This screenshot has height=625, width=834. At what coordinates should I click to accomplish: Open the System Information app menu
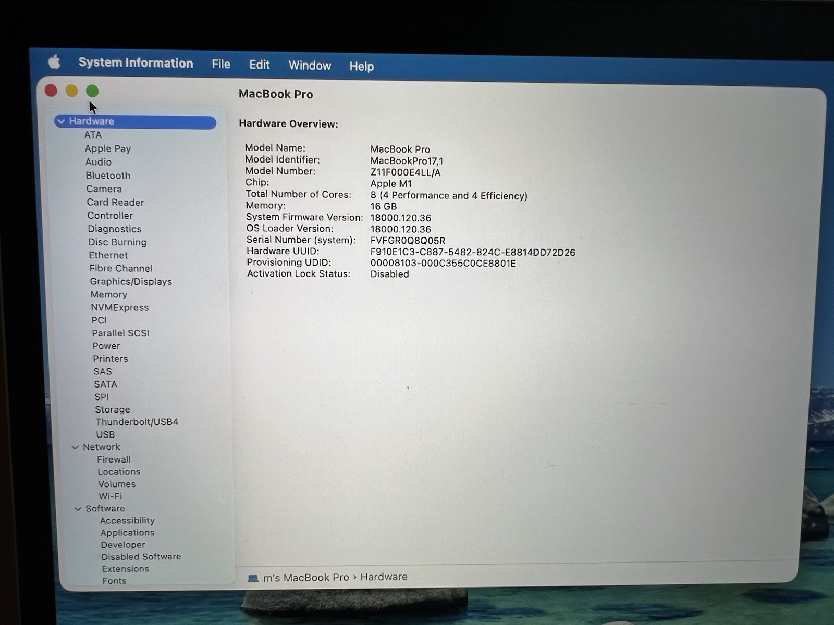(x=136, y=63)
